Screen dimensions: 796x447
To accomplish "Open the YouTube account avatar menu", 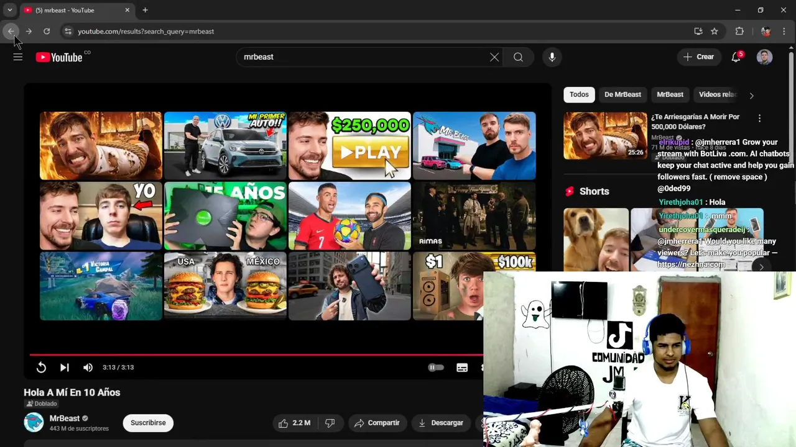I will point(764,57).
